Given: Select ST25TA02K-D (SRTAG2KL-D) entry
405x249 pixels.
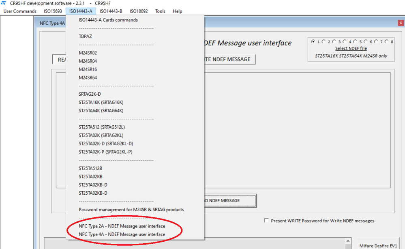Looking at the screenshot, I should point(135,144).
